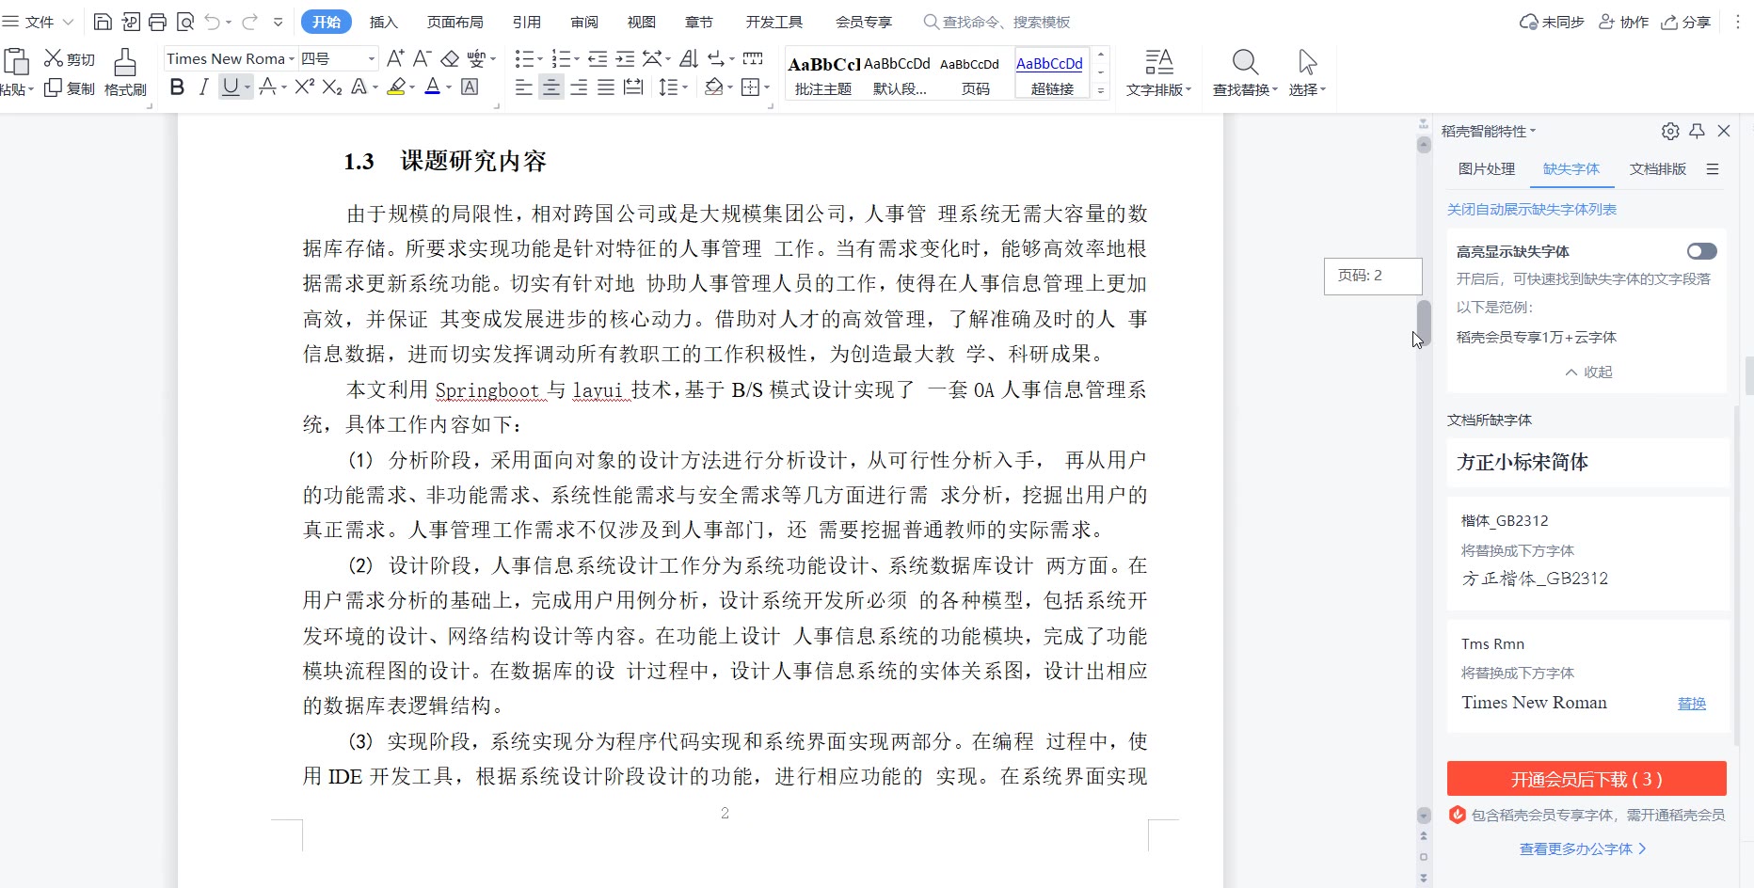
Task: Click the italic formatting icon
Action: [203, 87]
